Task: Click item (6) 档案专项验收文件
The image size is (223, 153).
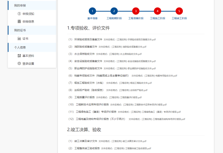Action: pyautogui.click(x=101, y=75)
